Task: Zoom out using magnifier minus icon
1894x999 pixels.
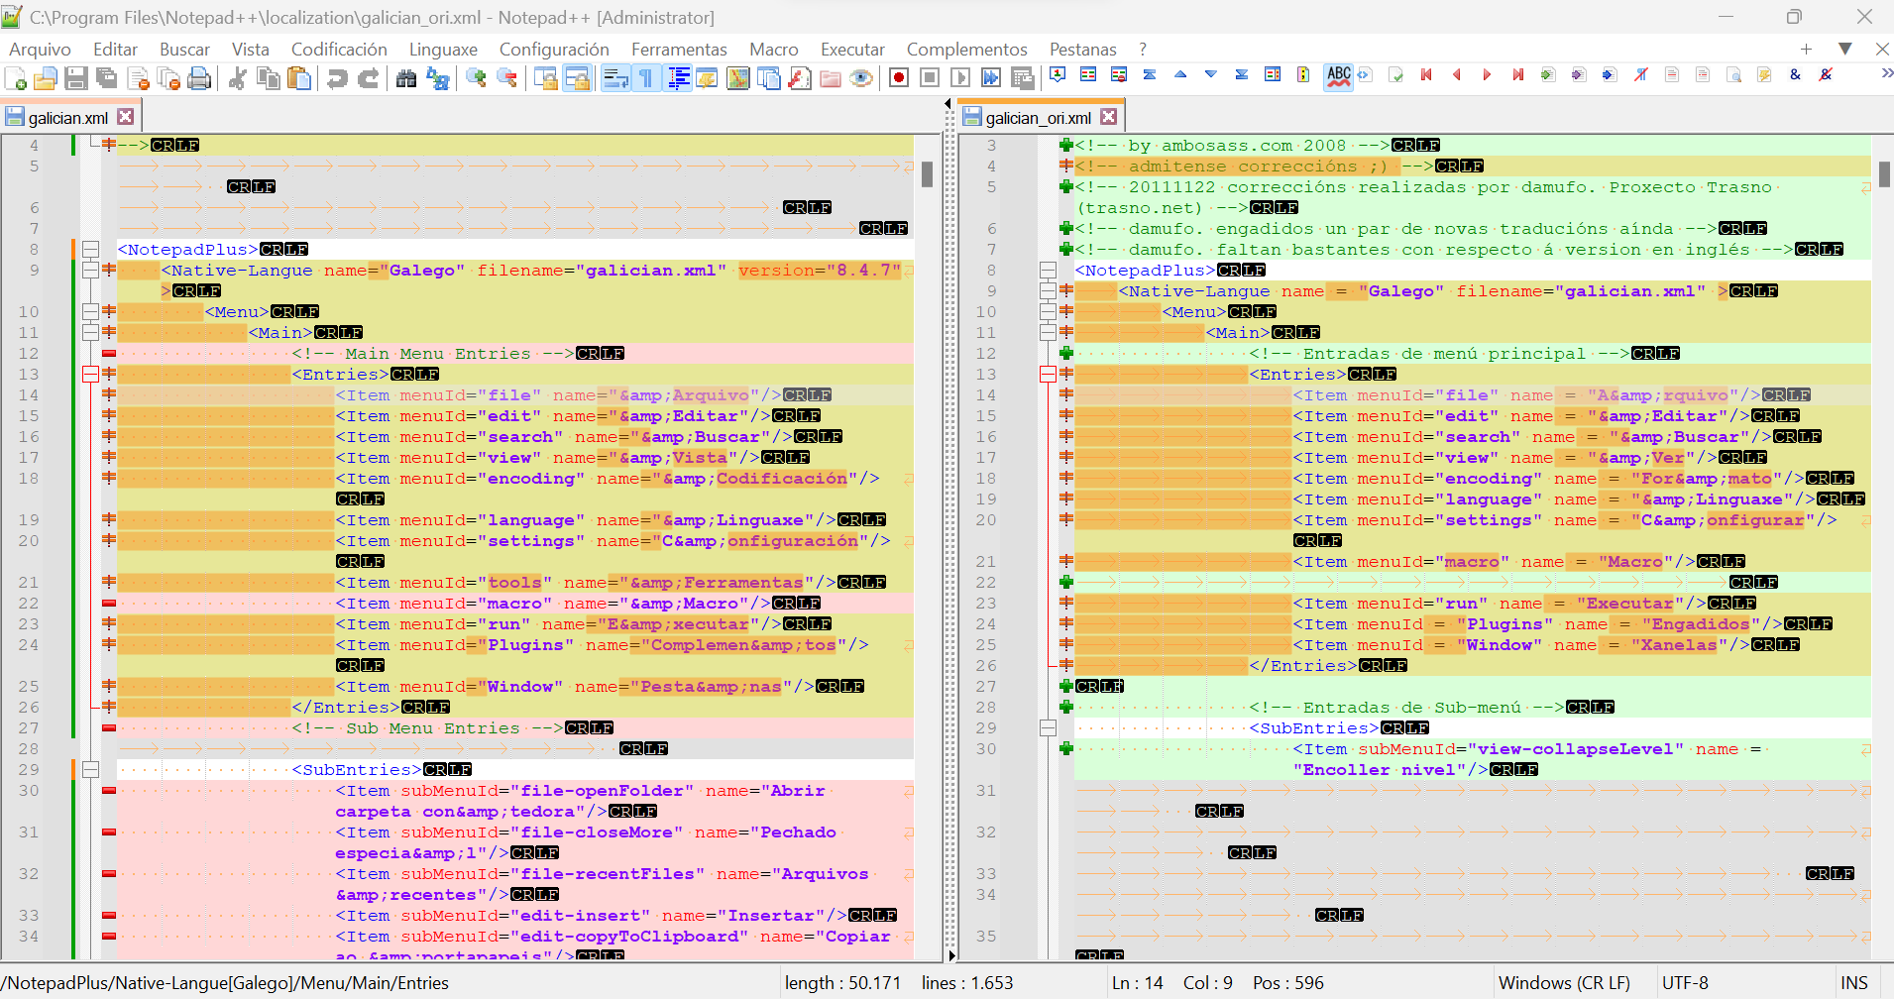Action: (x=506, y=78)
